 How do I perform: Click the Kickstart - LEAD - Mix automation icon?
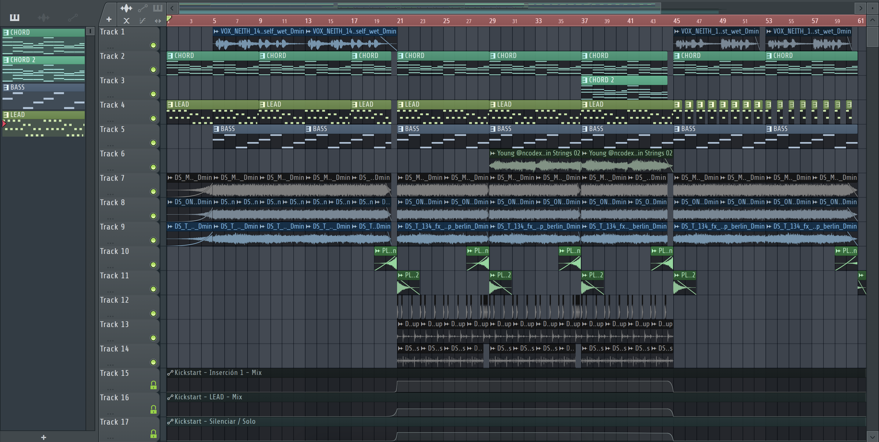(170, 397)
